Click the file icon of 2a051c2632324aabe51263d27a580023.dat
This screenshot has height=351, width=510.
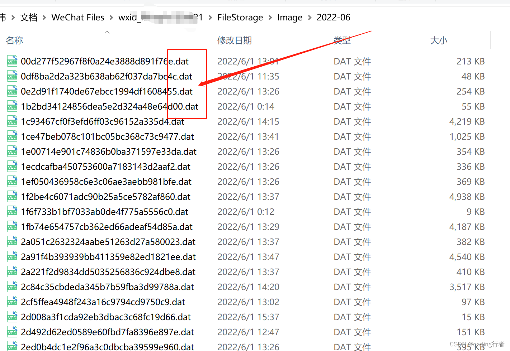(x=12, y=241)
